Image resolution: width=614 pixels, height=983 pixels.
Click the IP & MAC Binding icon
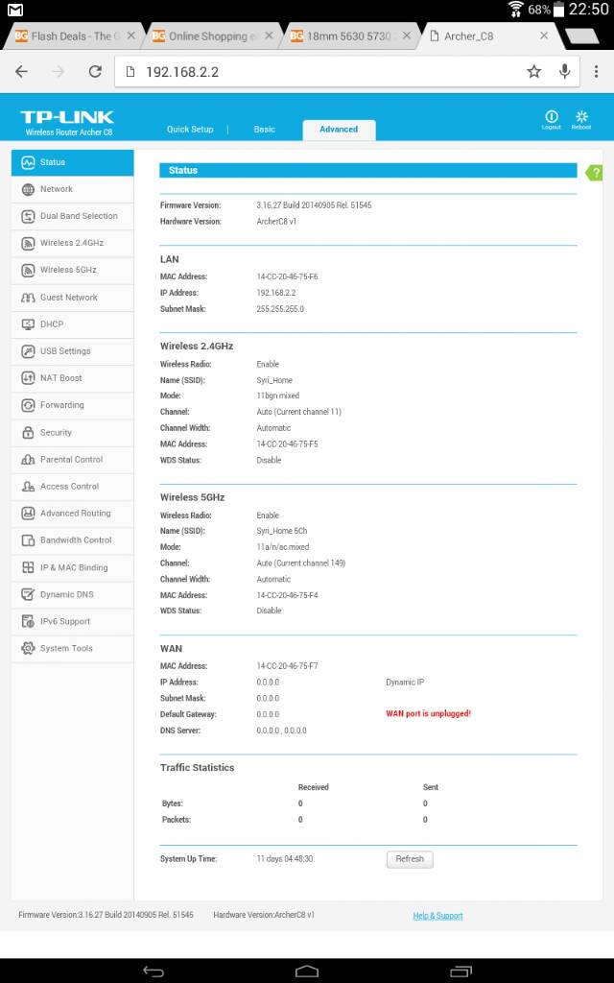28,567
